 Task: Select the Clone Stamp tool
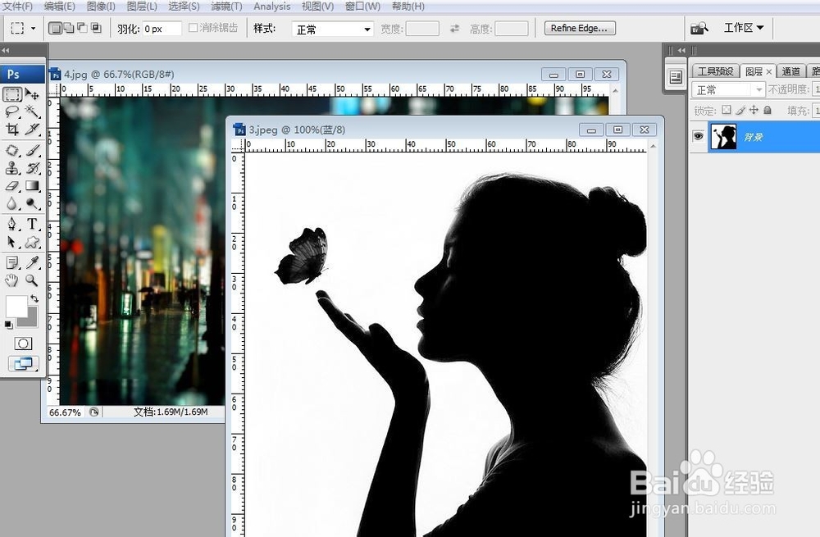[x=12, y=168]
